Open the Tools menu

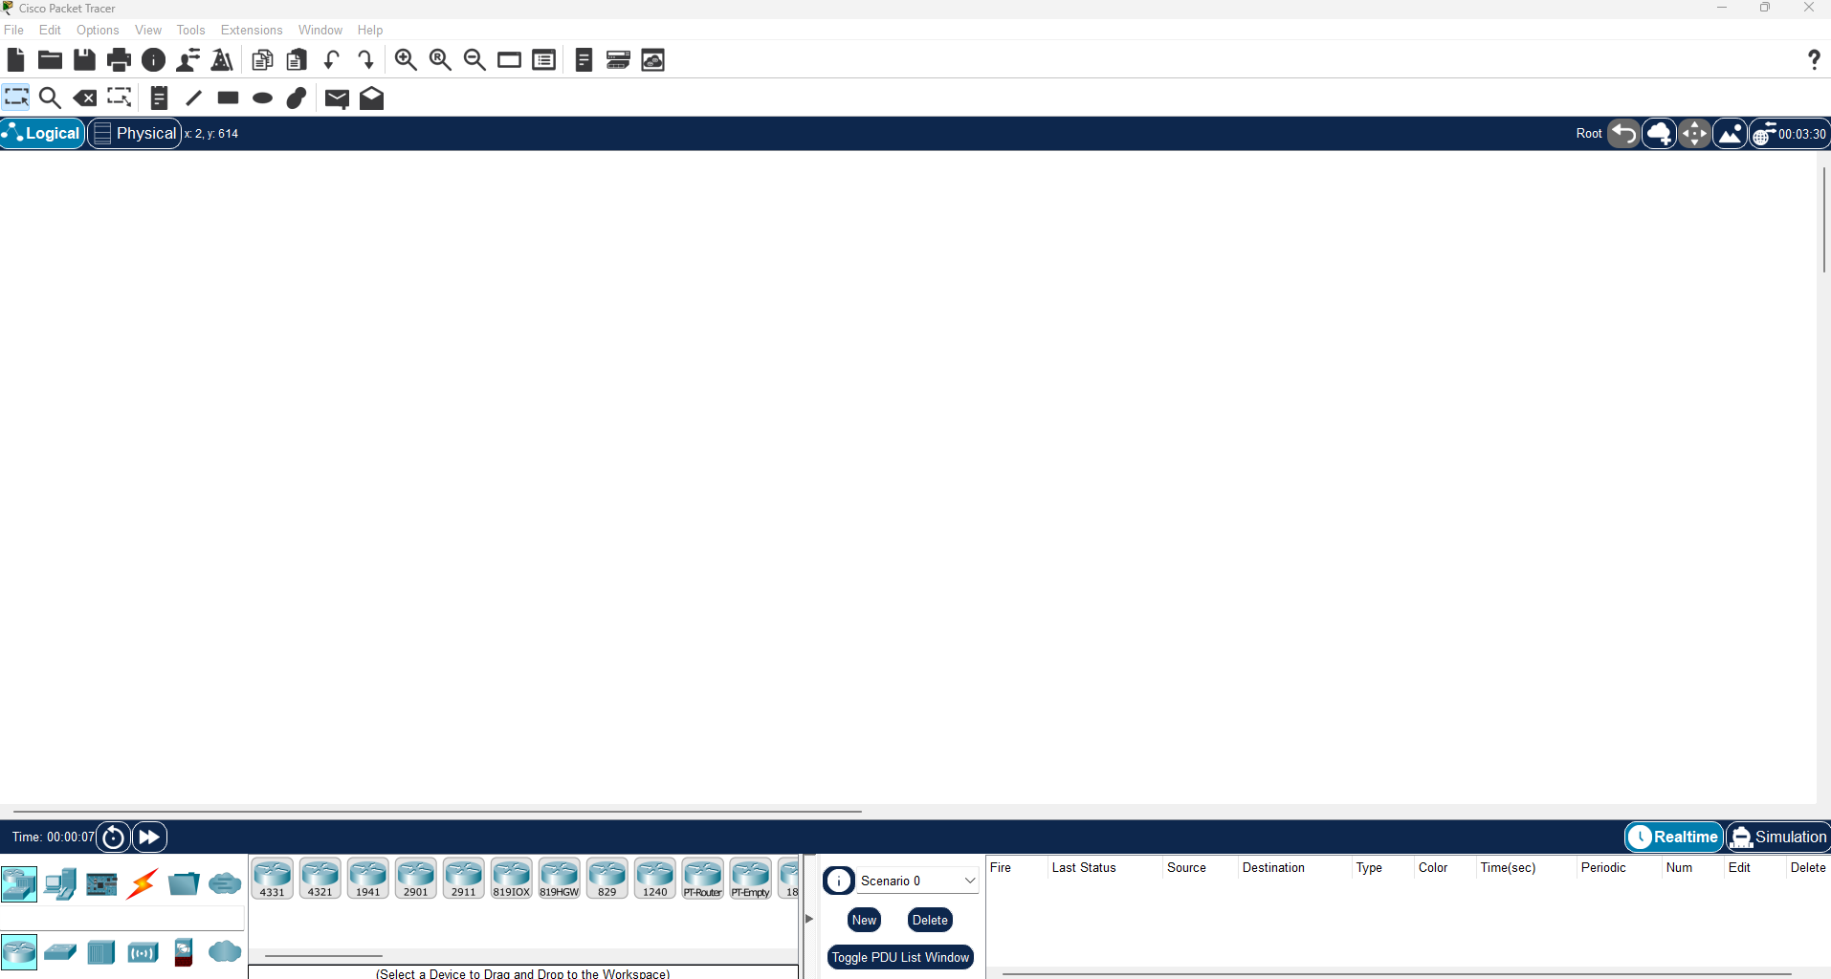tap(191, 30)
